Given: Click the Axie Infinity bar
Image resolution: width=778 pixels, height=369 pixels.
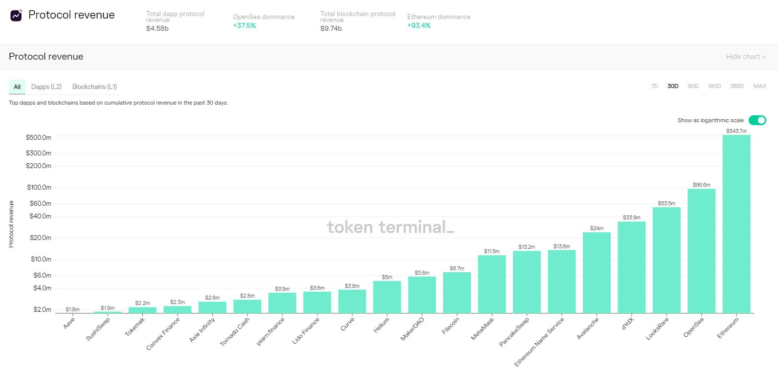Looking at the screenshot, I should tap(212, 307).
